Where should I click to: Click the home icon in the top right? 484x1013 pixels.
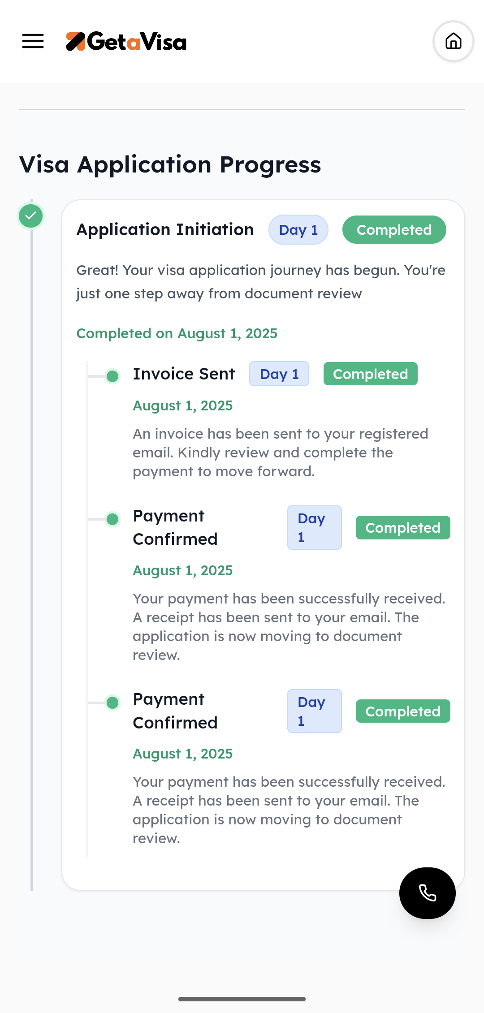coord(453,41)
